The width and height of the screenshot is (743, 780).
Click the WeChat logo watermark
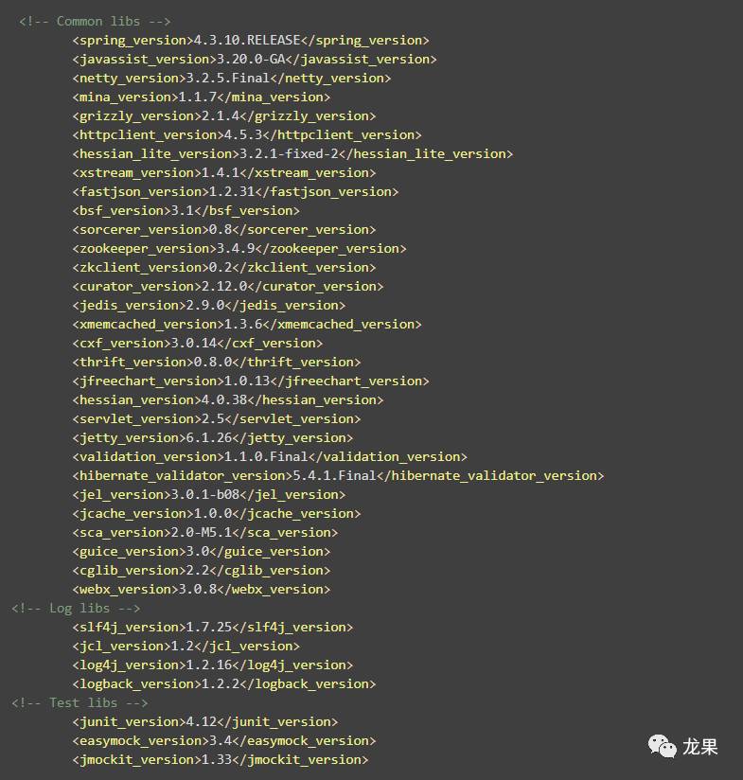pos(663,747)
